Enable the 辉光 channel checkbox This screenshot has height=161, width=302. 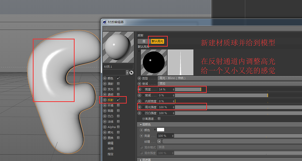118,132
